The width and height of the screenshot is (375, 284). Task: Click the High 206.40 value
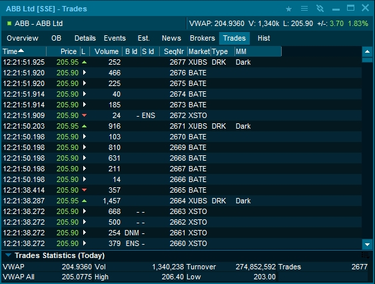[x=173, y=277]
